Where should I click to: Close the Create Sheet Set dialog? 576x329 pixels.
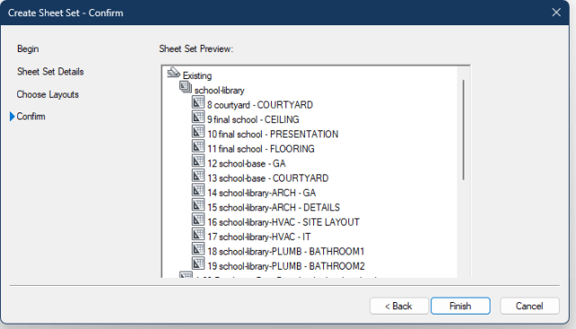click(x=556, y=13)
